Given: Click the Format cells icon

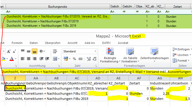Looking at the screenshot, I should [174, 61].
